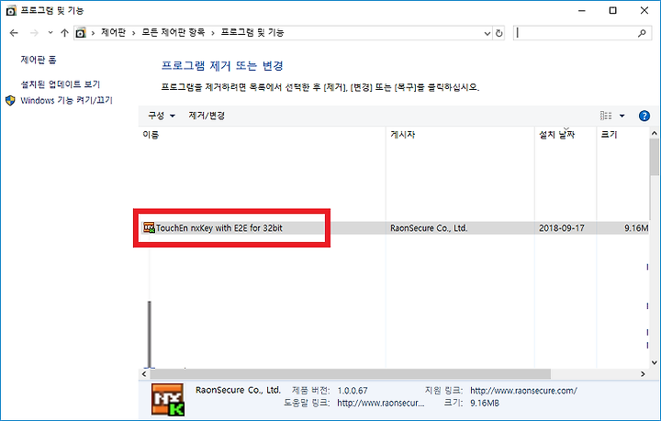Click the shield icon beside Windows 기능
Image resolution: width=661 pixels, height=421 pixels.
pyautogui.click(x=10, y=100)
